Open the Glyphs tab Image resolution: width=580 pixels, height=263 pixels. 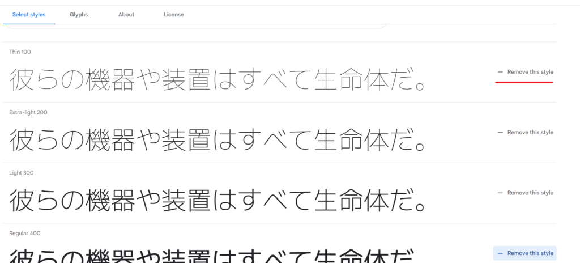[x=79, y=14]
